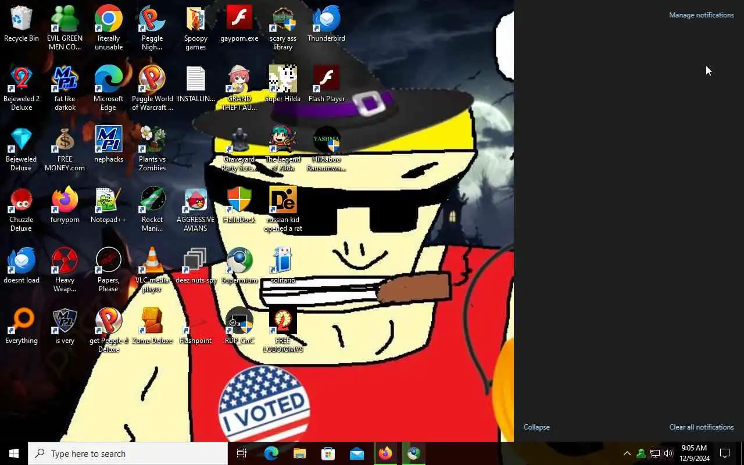Open the Supermium browser shortcut
Viewport: 744px width, 465px height.
(239, 266)
